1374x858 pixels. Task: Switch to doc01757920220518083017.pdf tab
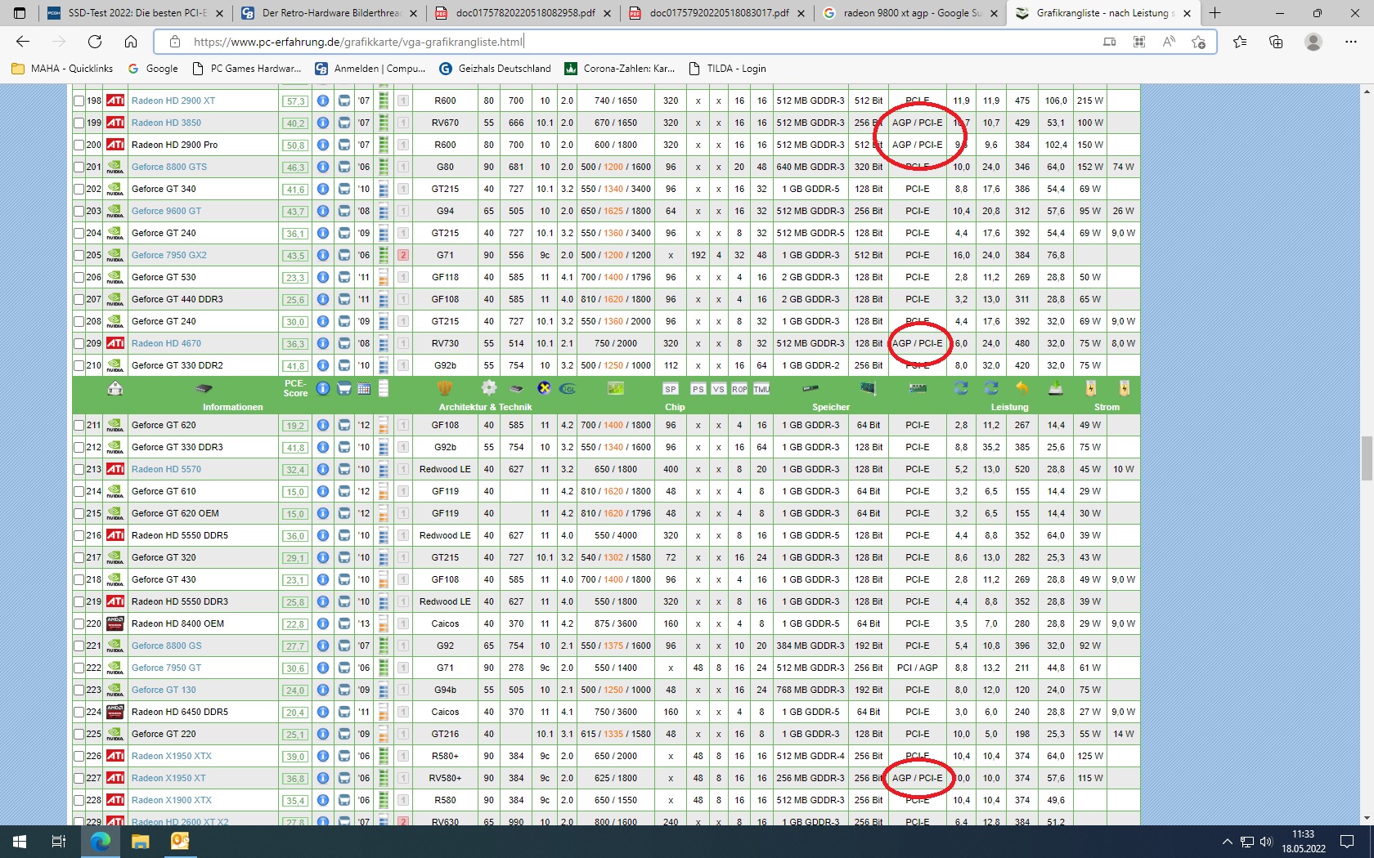click(x=716, y=13)
